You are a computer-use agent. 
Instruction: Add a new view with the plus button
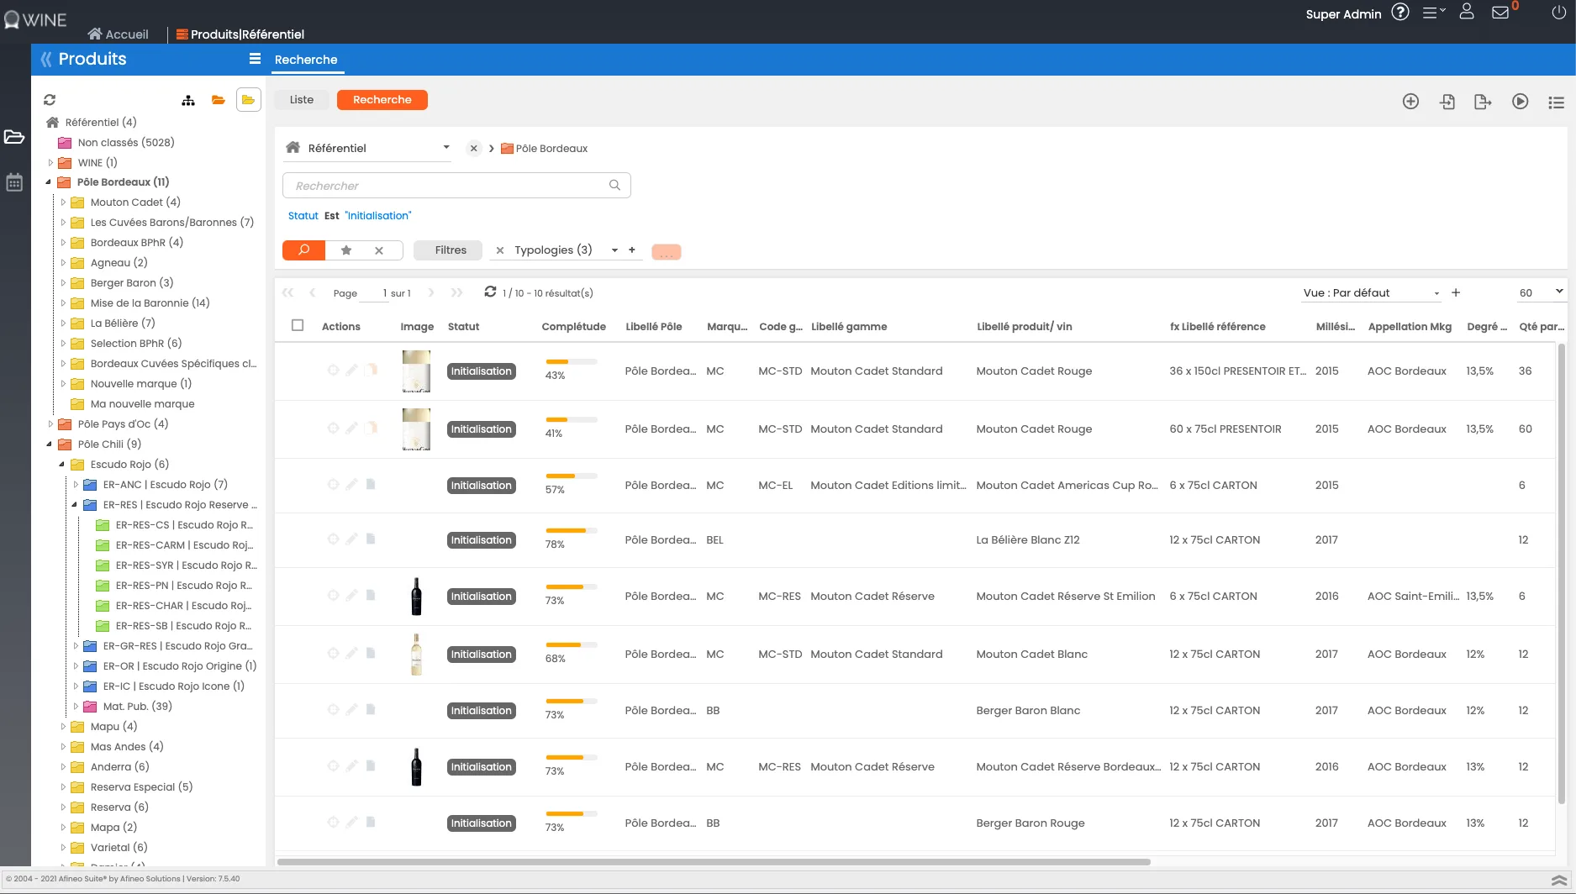1456,292
